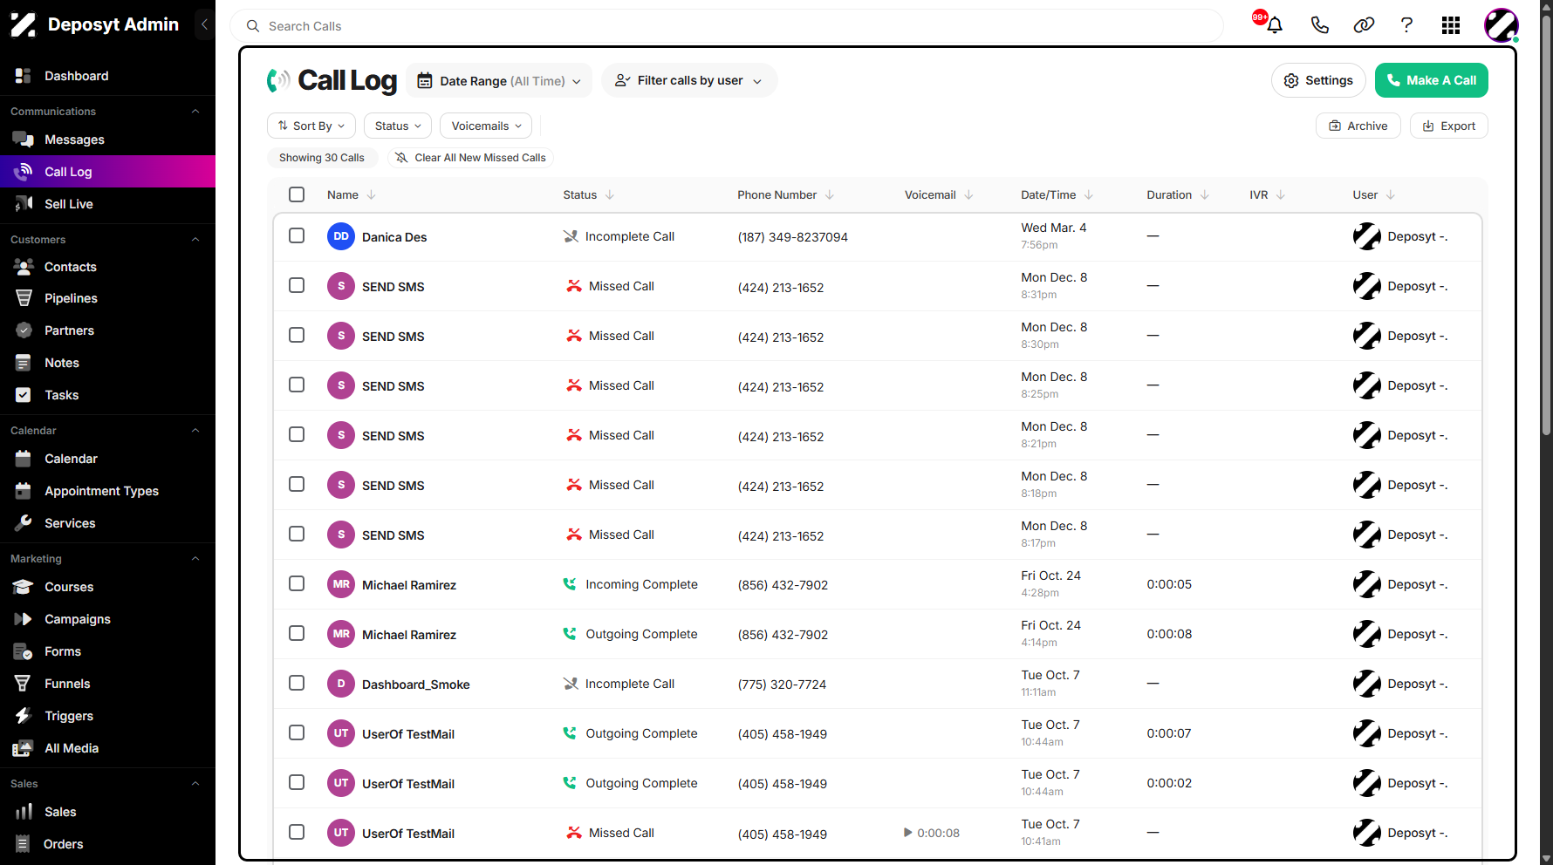Click the Search Calls field

pyautogui.click(x=726, y=26)
